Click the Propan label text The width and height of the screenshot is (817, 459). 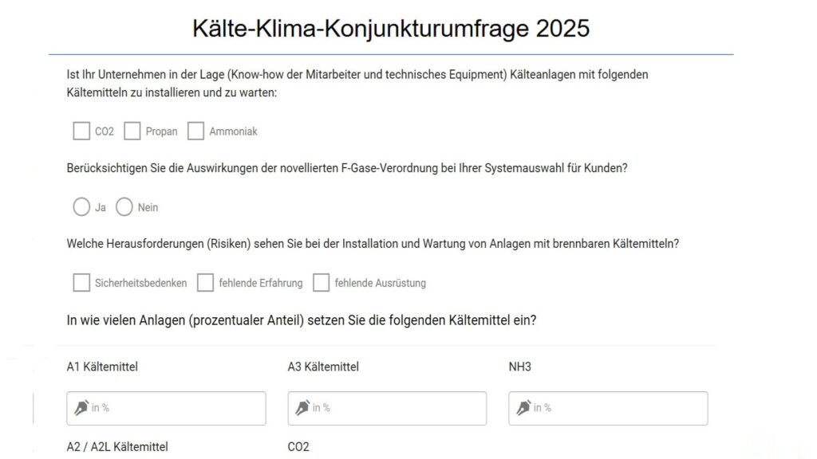click(x=161, y=131)
